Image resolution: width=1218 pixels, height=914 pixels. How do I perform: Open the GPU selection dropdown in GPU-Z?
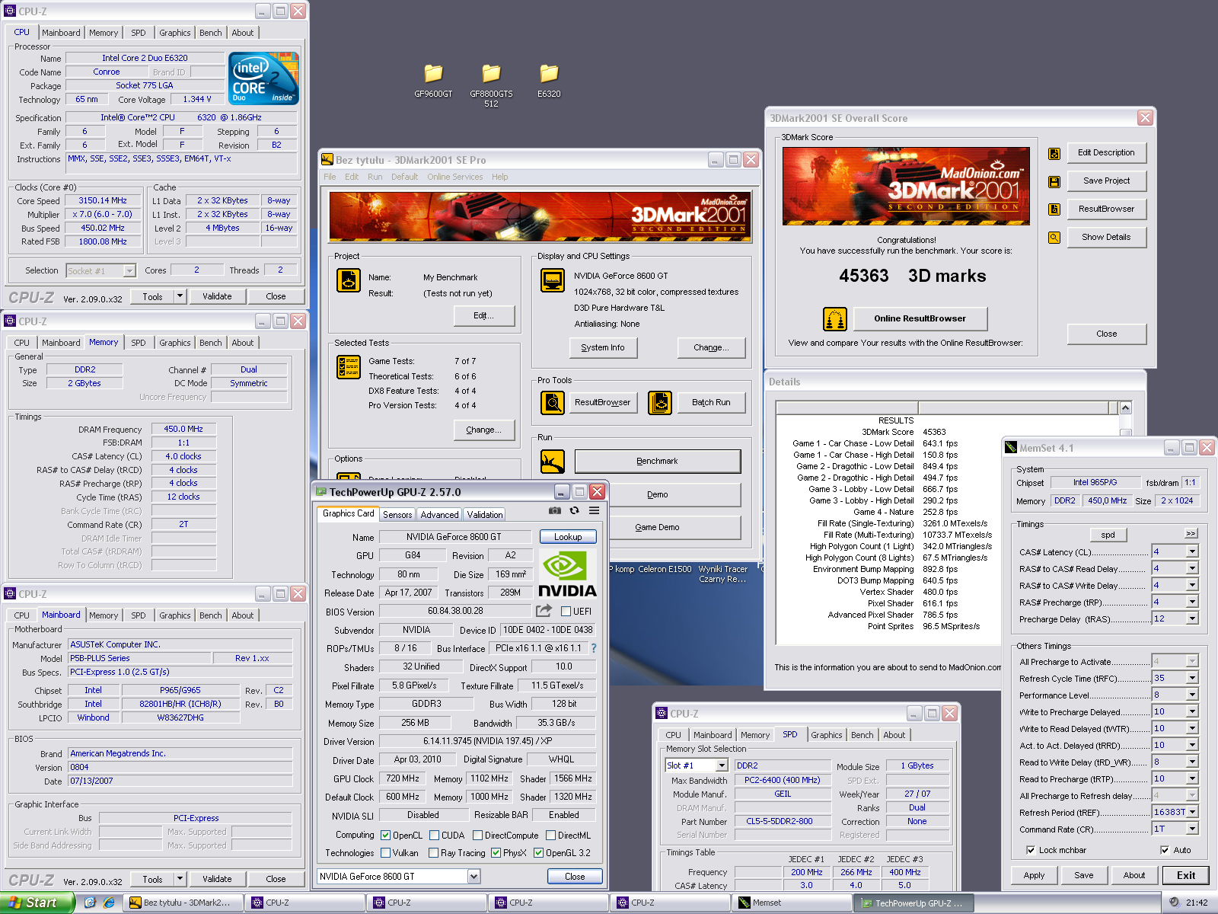click(x=473, y=877)
